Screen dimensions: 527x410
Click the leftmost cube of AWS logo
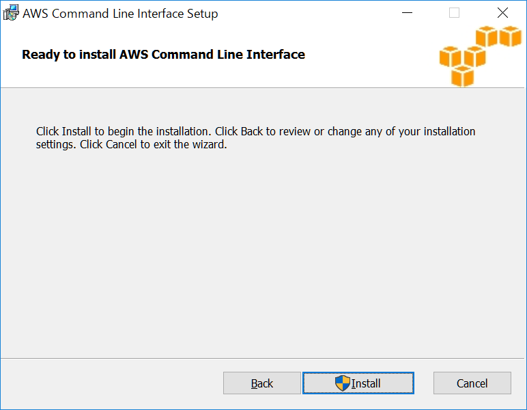click(451, 57)
